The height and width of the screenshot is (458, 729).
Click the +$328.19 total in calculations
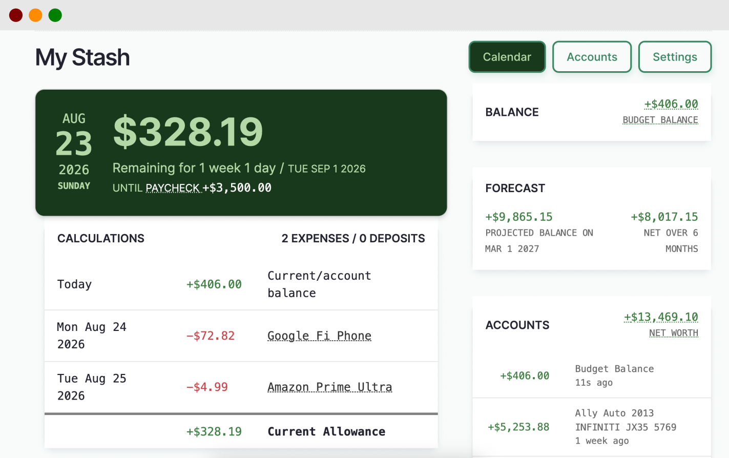click(214, 431)
